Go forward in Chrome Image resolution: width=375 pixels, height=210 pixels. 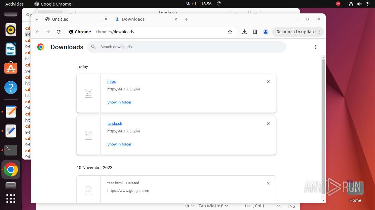[48, 32]
